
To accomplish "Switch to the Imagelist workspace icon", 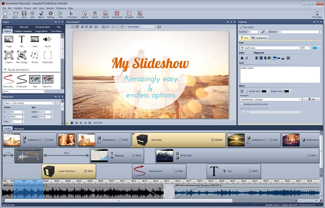I will coord(129,14).
